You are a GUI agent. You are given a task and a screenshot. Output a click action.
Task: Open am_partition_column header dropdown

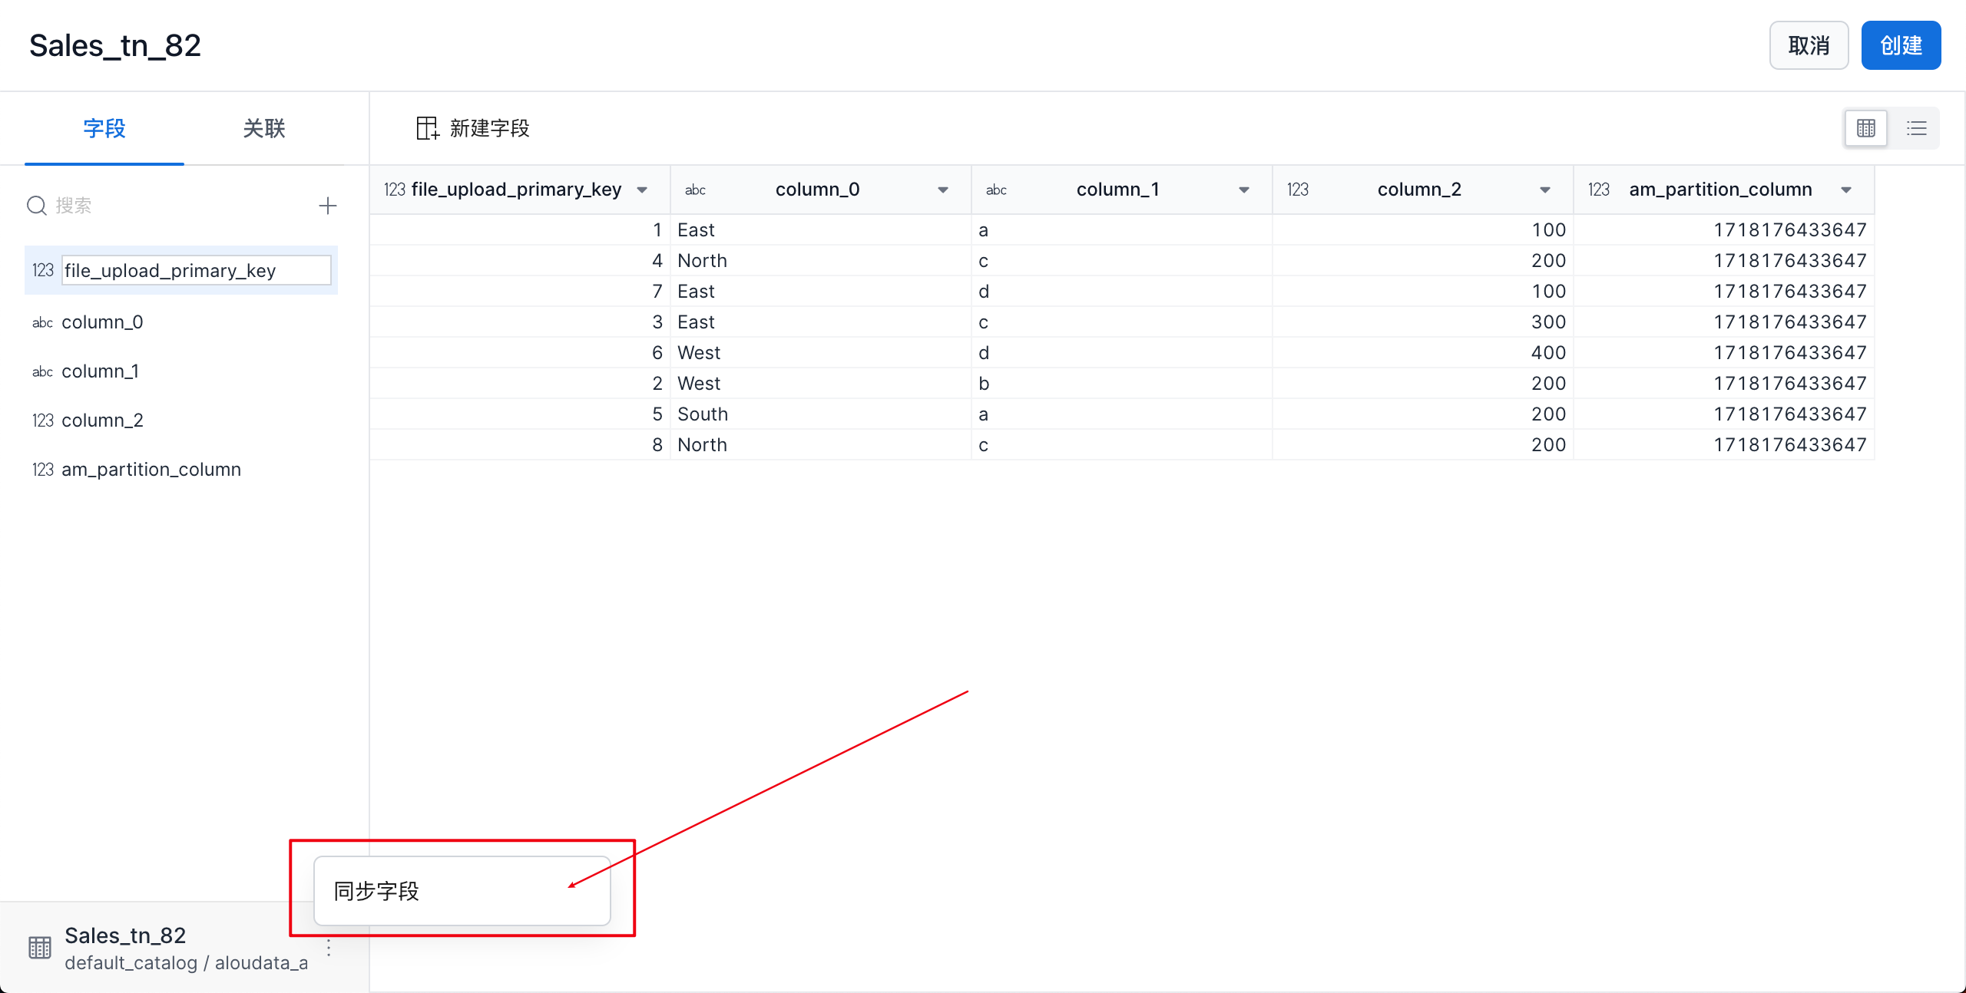(x=1846, y=190)
